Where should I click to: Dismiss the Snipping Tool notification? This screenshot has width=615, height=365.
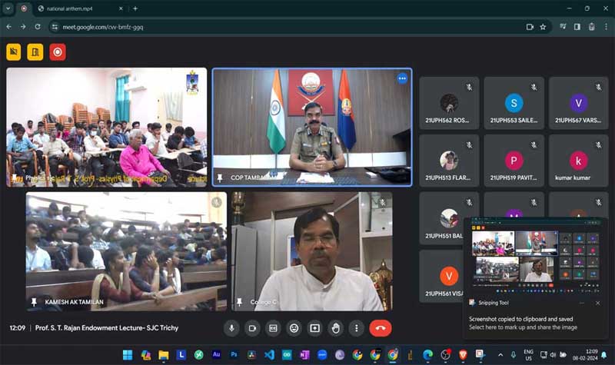[x=598, y=303]
